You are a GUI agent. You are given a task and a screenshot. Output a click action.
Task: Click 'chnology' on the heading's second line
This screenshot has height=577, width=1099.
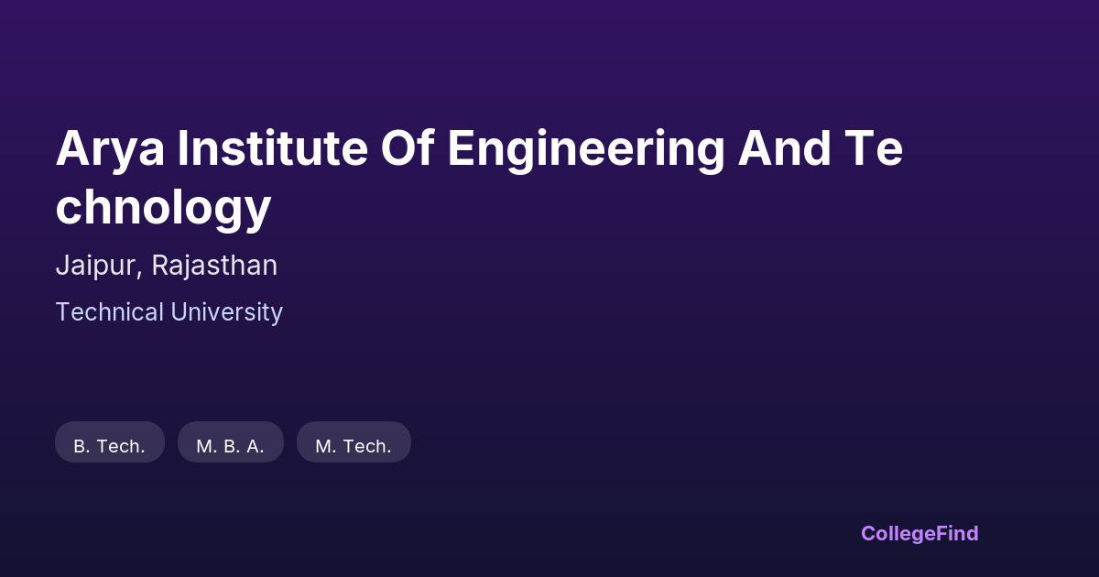click(x=163, y=207)
